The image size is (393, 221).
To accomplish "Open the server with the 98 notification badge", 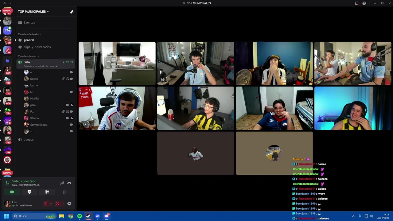I will tap(7, 40).
